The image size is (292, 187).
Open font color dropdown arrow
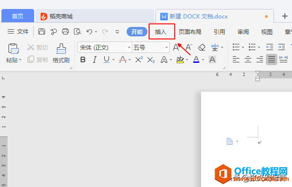(x=203, y=59)
